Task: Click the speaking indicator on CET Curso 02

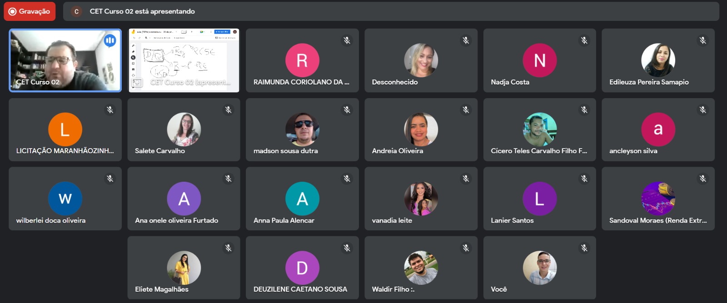Action: pos(110,40)
